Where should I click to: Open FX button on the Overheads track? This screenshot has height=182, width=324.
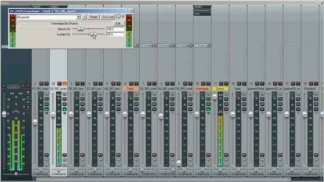pyautogui.click(x=208, y=109)
